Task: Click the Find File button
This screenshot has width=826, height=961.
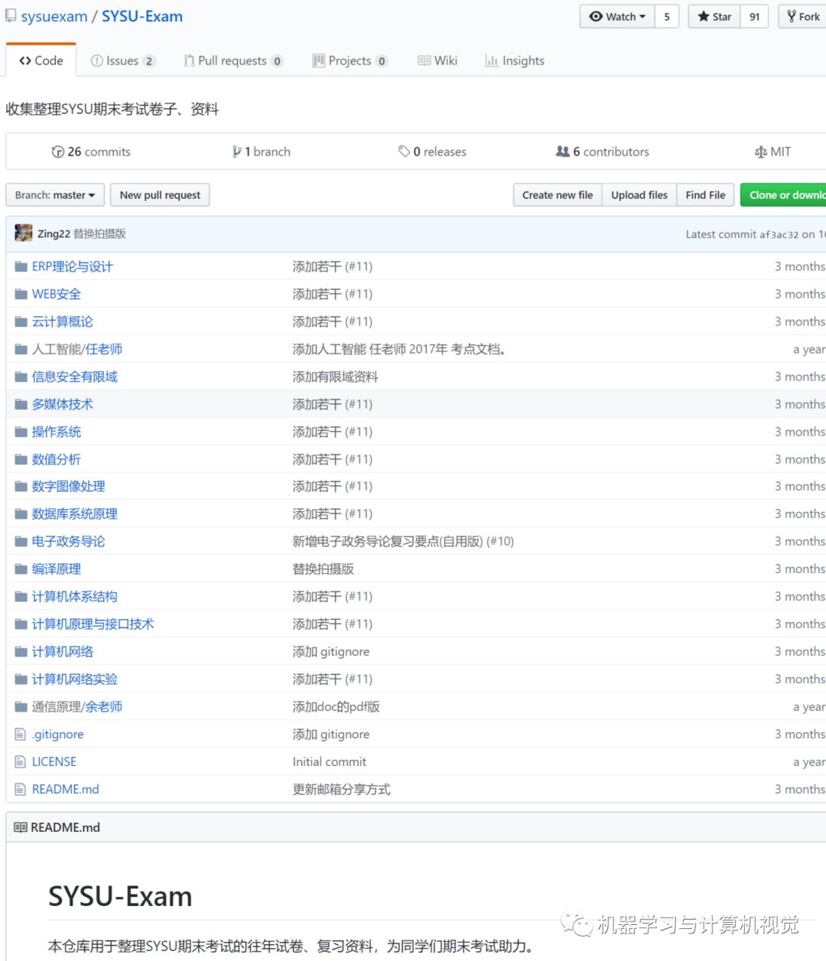Action: pyautogui.click(x=706, y=195)
